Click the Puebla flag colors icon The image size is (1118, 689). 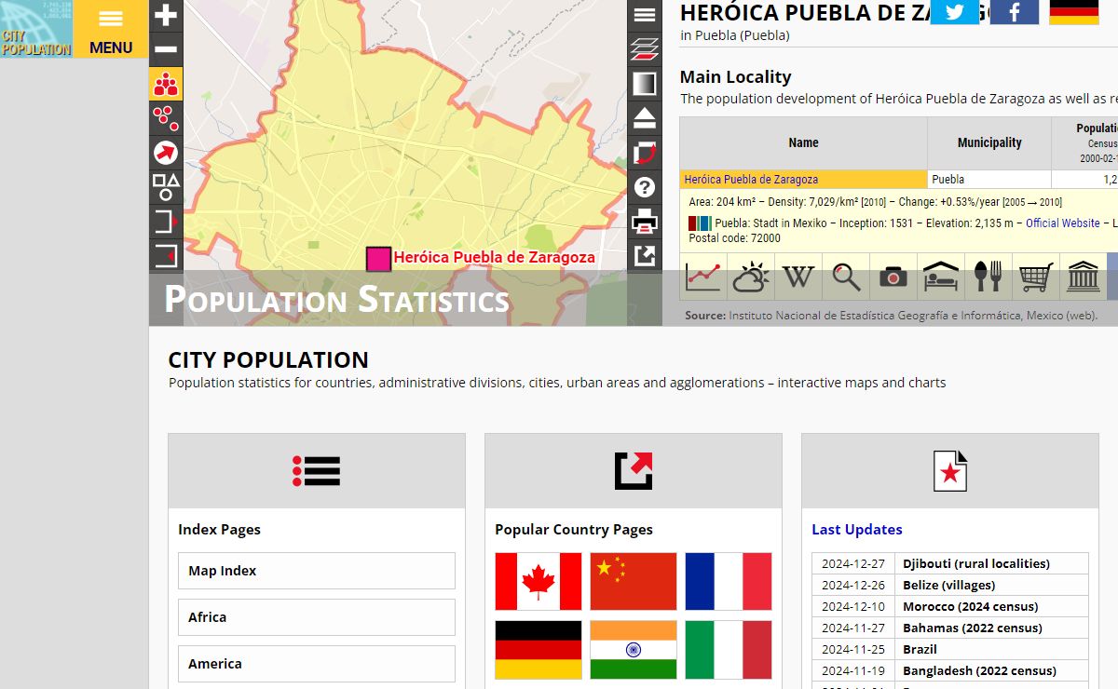(x=700, y=223)
